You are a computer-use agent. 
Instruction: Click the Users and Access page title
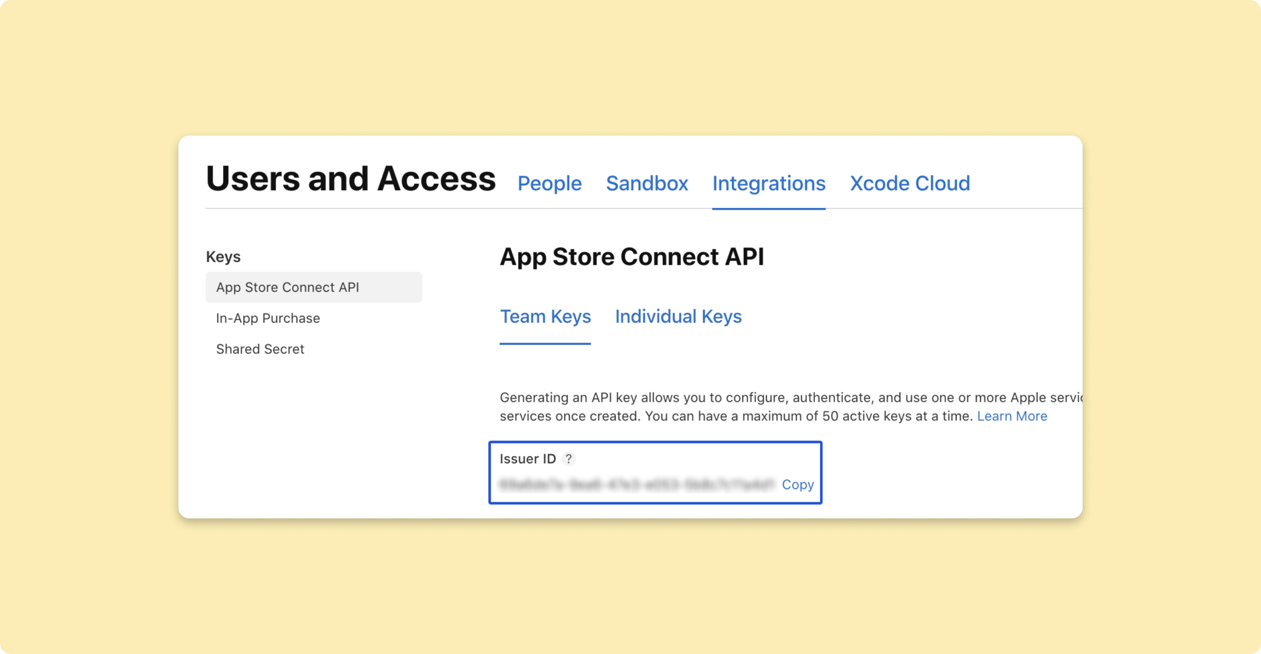coord(351,179)
